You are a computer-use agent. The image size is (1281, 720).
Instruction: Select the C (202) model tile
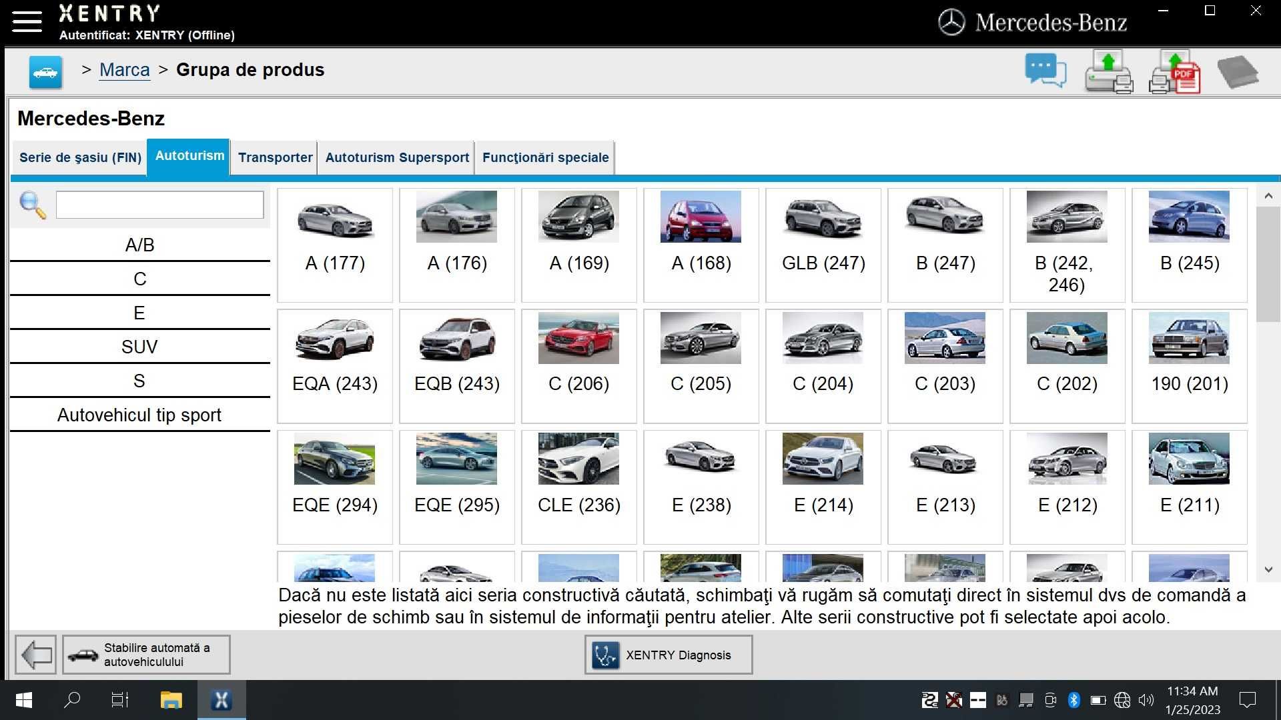pos(1067,366)
